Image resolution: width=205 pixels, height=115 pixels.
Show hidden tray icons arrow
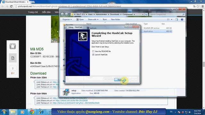pyautogui.click(x=175, y=112)
